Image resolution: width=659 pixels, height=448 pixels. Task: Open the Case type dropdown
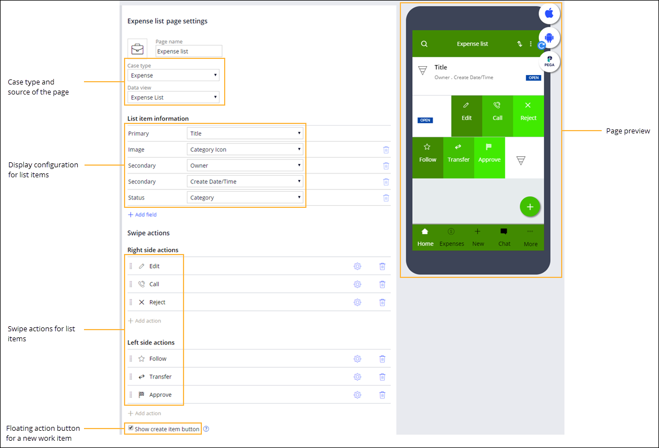[173, 75]
